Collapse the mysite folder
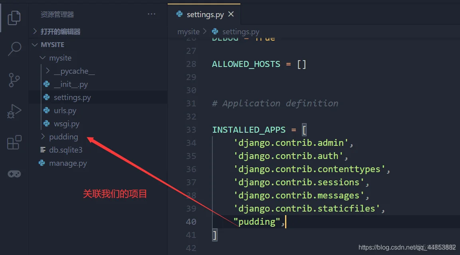This screenshot has width=460, height=255. pyautogui.click(x=98, y=58)
